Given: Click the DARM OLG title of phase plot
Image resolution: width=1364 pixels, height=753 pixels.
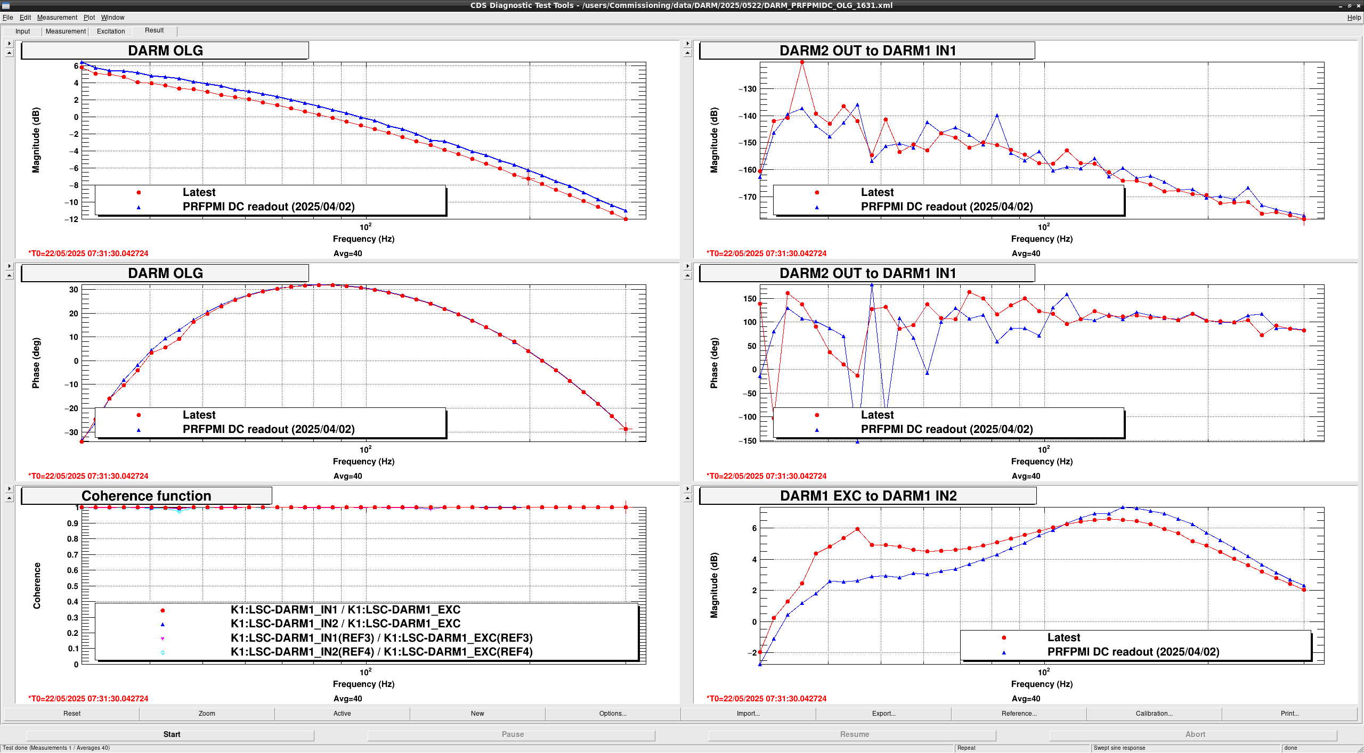Looking at the screenshot, I should pyautogui.click(x=165, y=273).
